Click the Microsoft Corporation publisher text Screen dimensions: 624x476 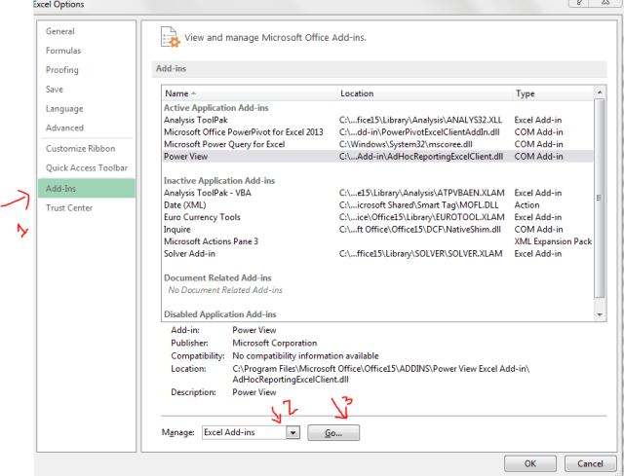click(275, 343)
